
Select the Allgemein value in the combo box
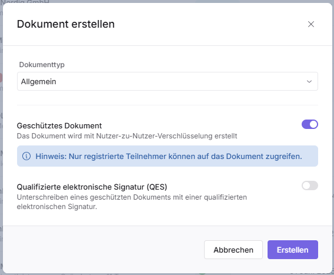pyautogui.click(x=39, y=81)
